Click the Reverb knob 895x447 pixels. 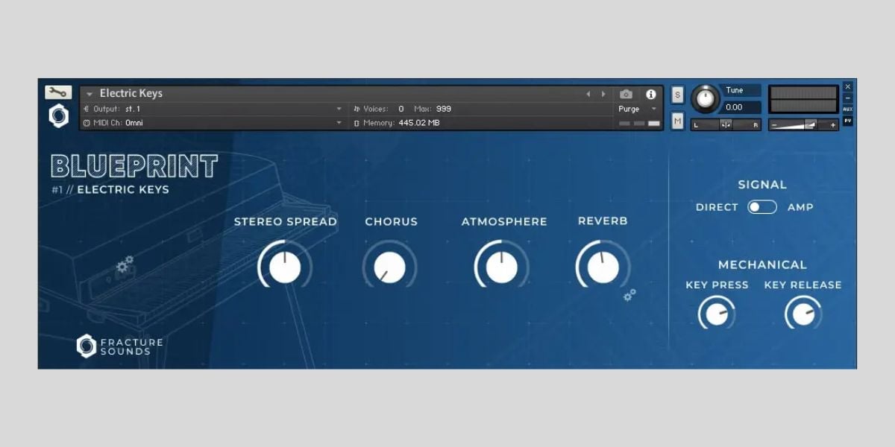pyautogui.click(x=603, y=267)
